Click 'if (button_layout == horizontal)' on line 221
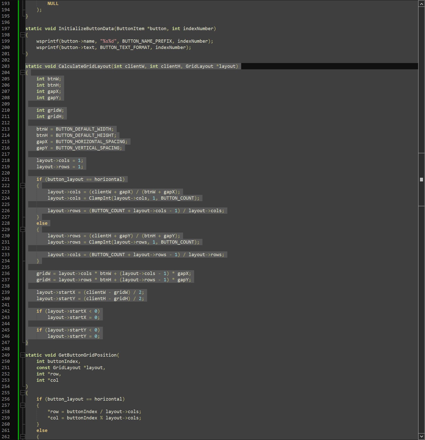The height and width of the screenshot is (440, 425). click(x=81, y=179)
